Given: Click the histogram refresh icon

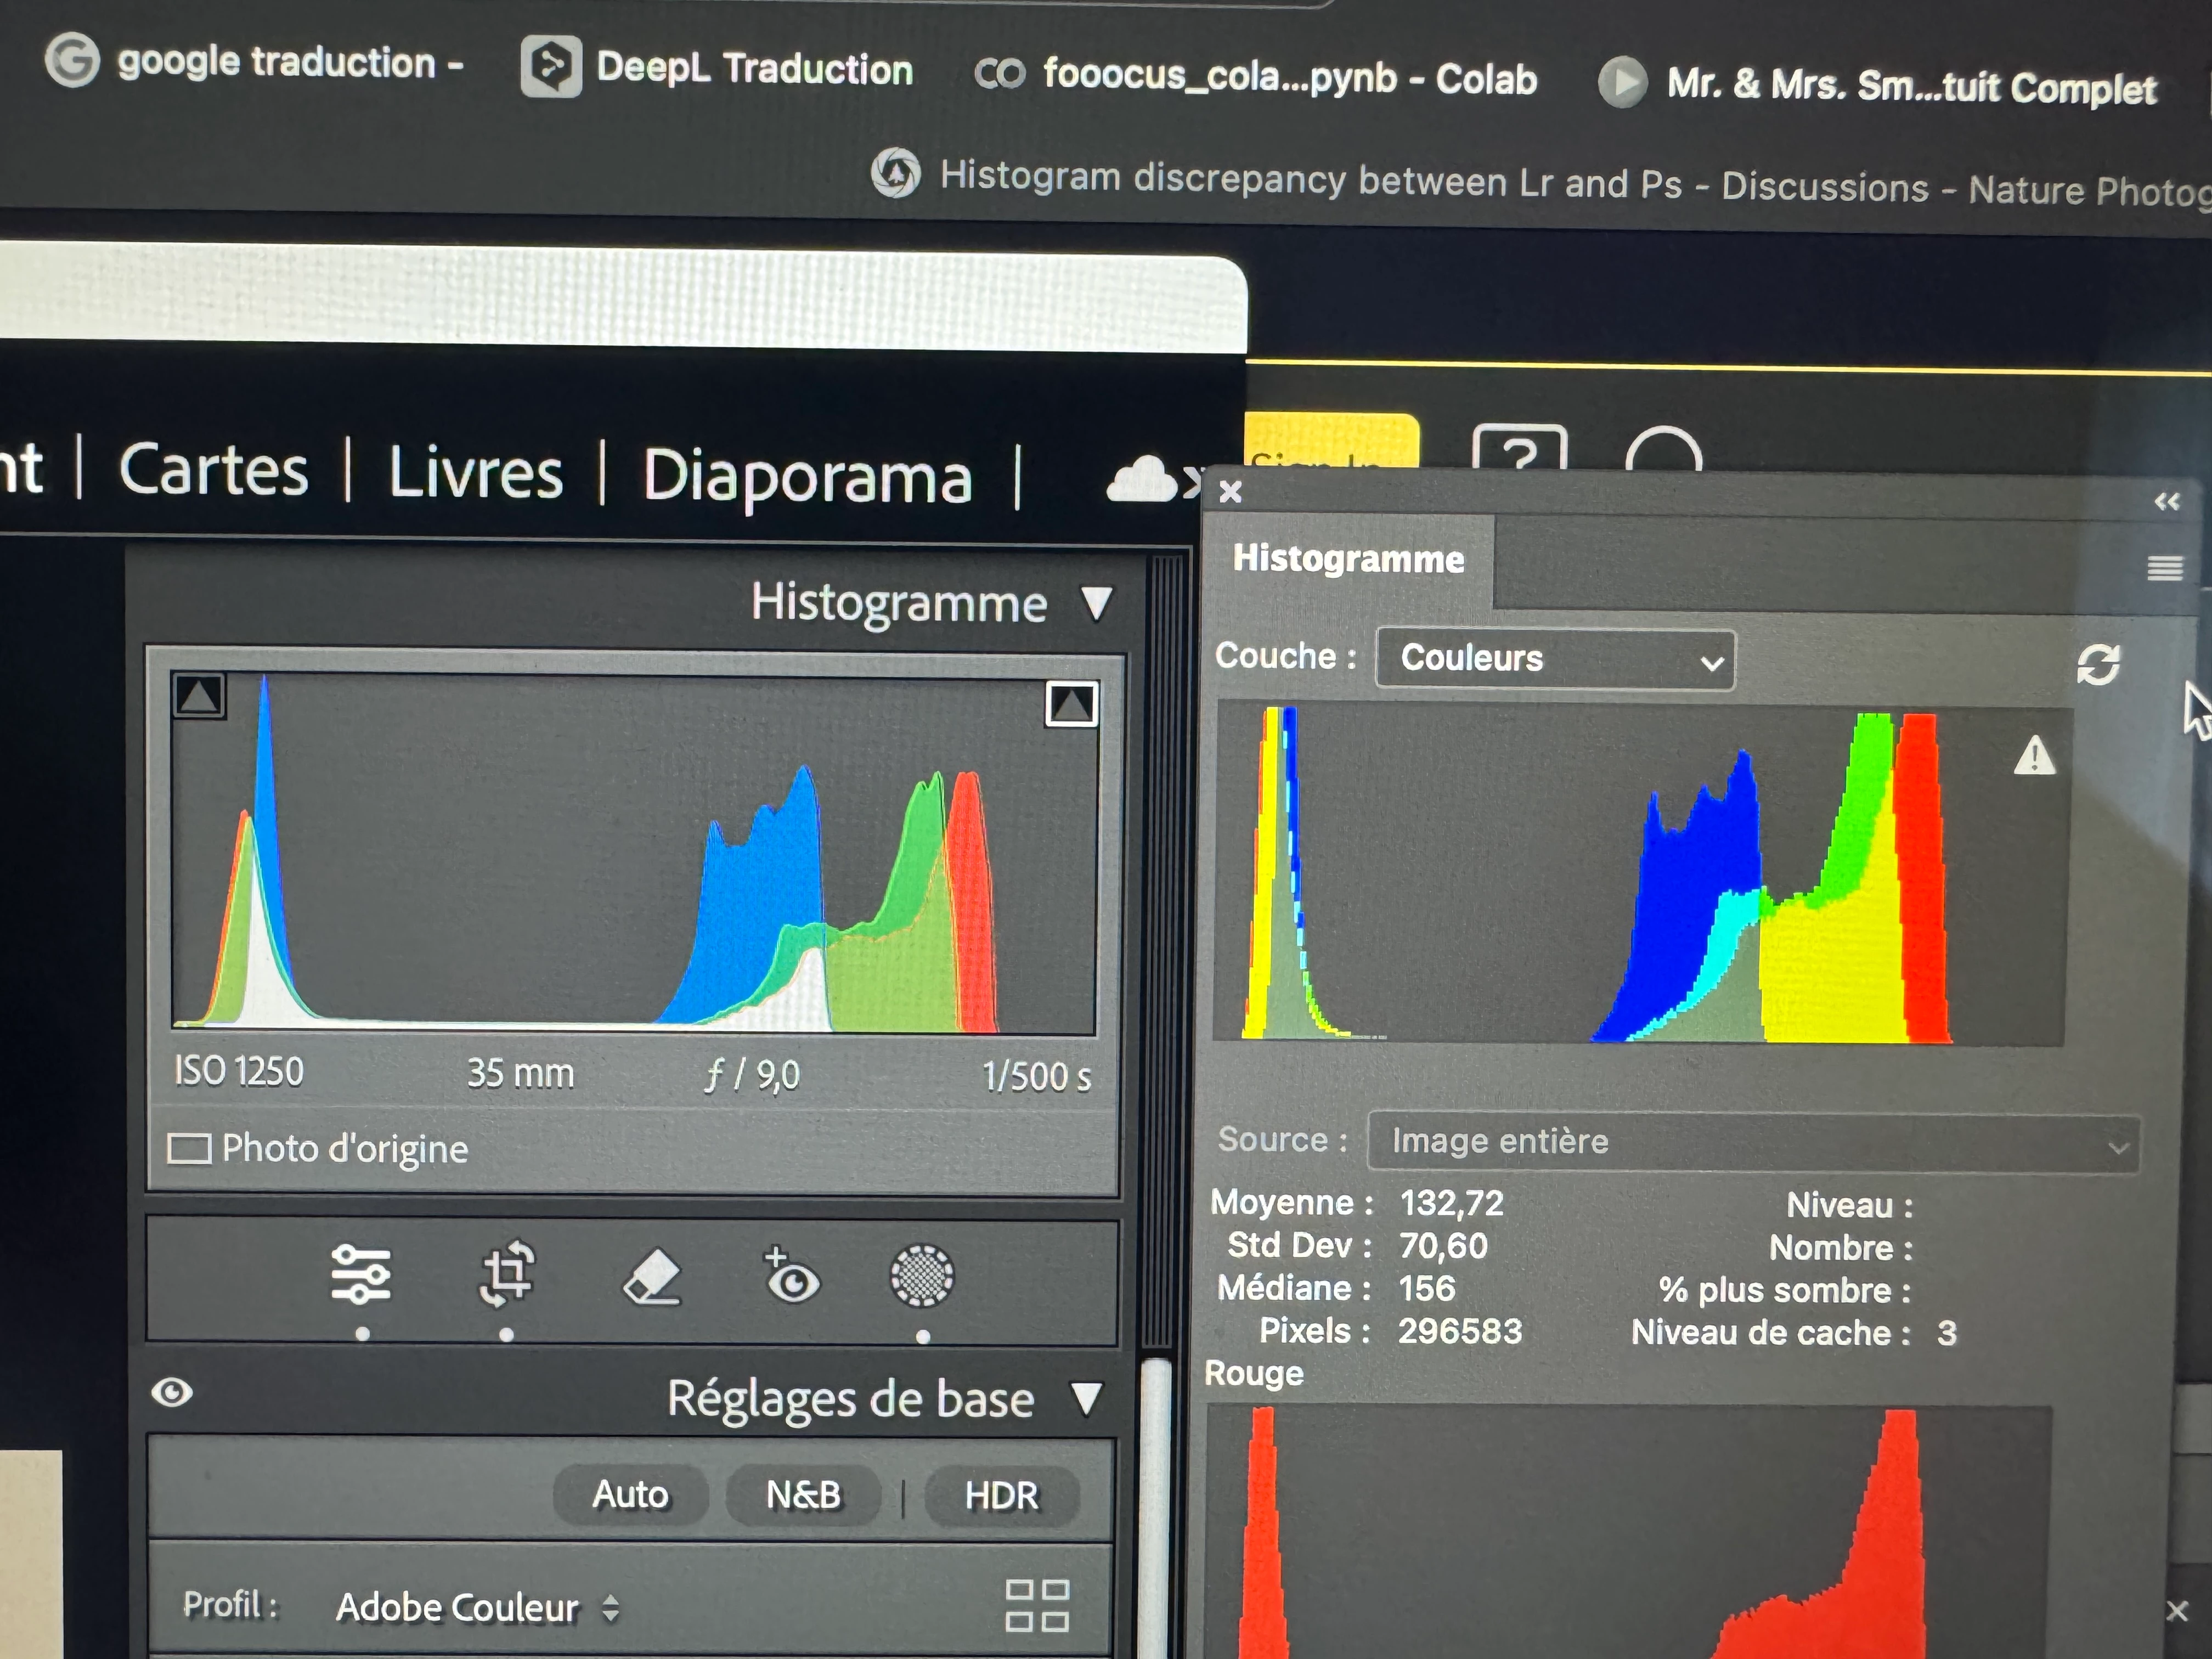Looking at the screenshot, I should coord(2098,664).
